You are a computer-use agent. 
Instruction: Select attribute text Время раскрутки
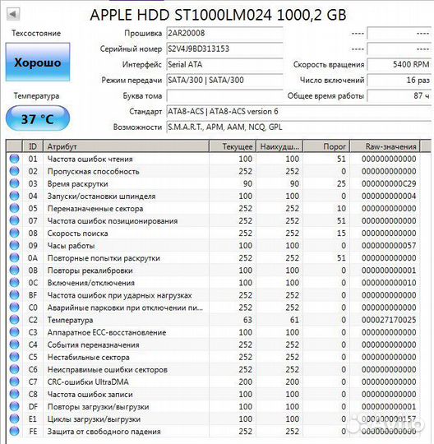[77, 184]
